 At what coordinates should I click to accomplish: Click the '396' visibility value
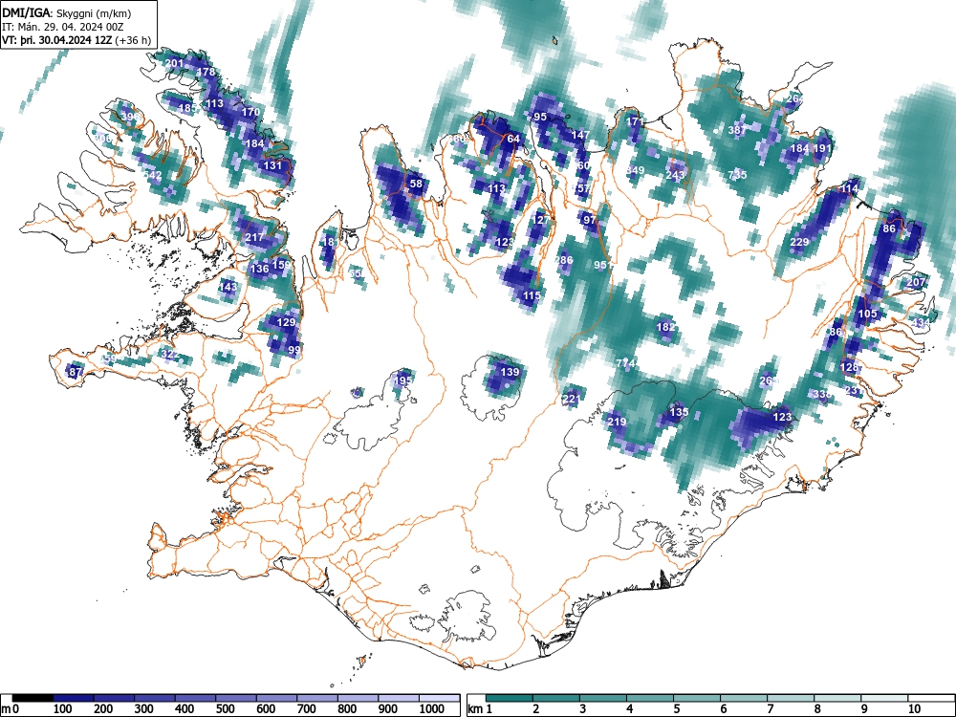pos(130,117)
